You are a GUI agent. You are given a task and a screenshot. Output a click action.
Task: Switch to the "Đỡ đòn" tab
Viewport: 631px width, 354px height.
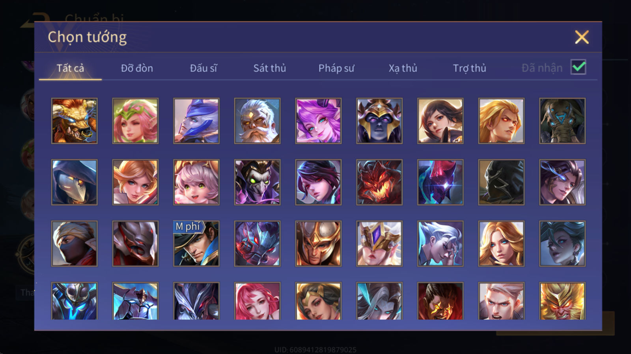tap(137, 68)
